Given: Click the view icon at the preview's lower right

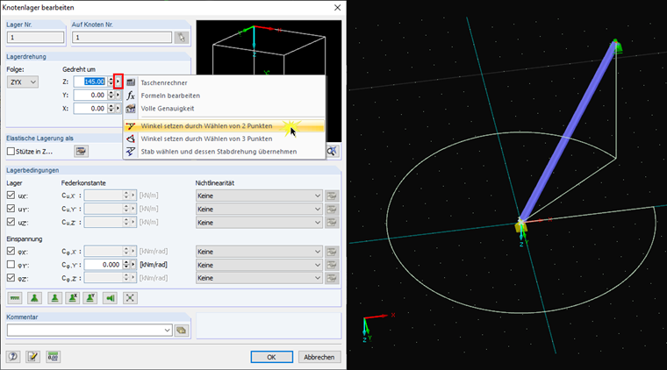Looking at the screenshot, I should [333, 151].
